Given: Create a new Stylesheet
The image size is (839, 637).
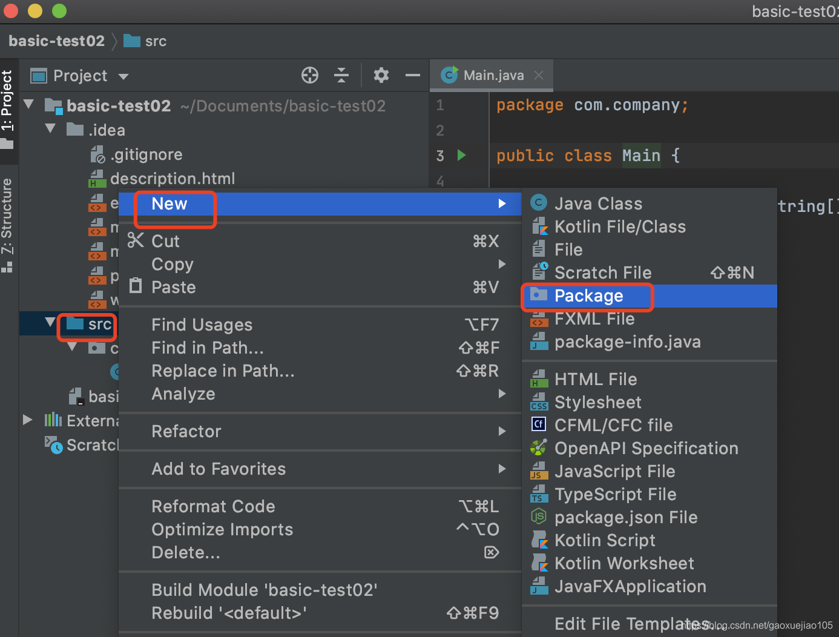Looking at the screenshot, I should [x=650, y=402].
